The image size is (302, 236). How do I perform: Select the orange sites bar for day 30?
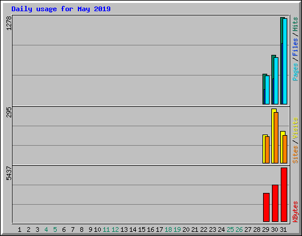[x=276, y=137]
